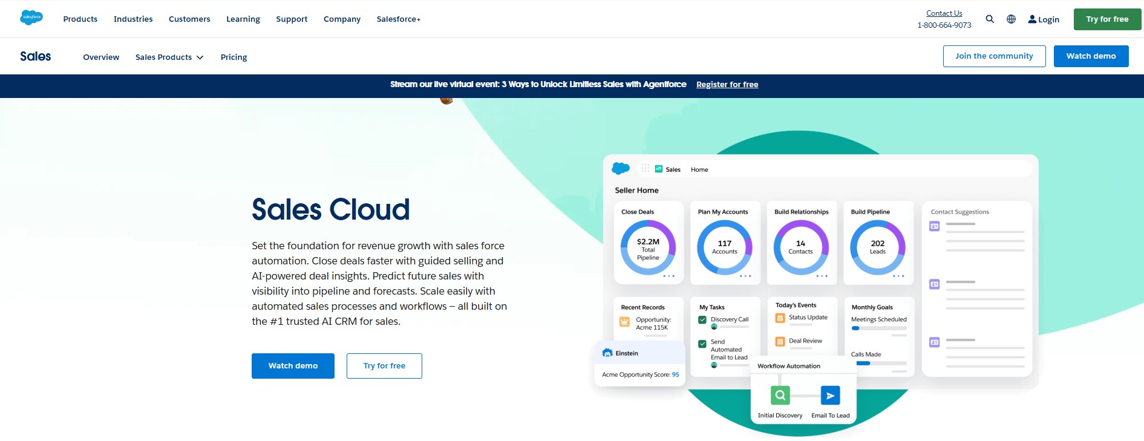The width and height of the screenshot is (1144, 441).
Task: Open the Company menu
Action: click(342, 19)
